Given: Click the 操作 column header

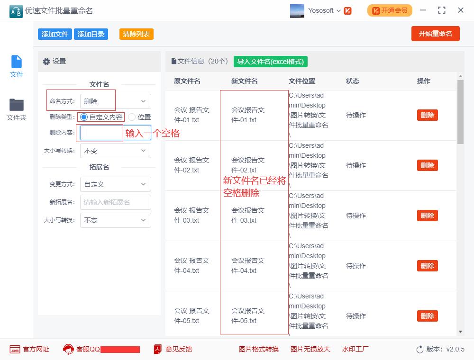Looking at the screenshot, I should pyautogui.click(x=423, y=81).
